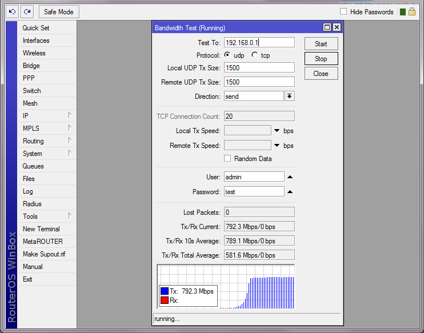
Task: Click the Lost Packets value field
Action: [x=259, y=212]
